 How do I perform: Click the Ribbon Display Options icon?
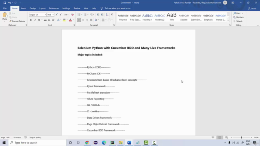pyautogui.click(x=233, y=3)
